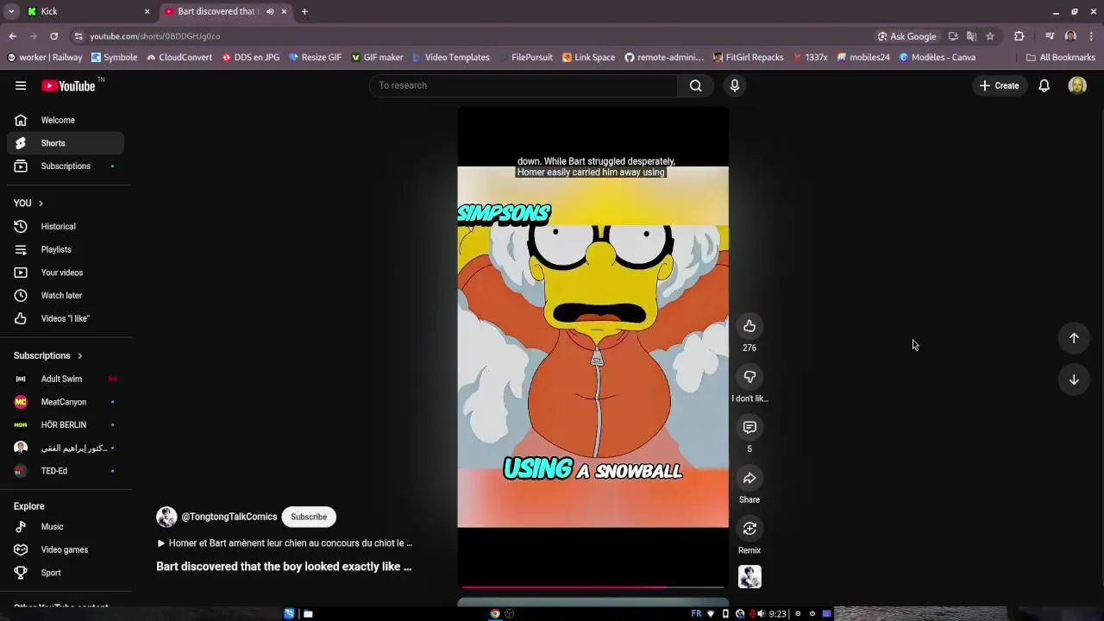Open the TED-Ed channel

pos(66,471)
